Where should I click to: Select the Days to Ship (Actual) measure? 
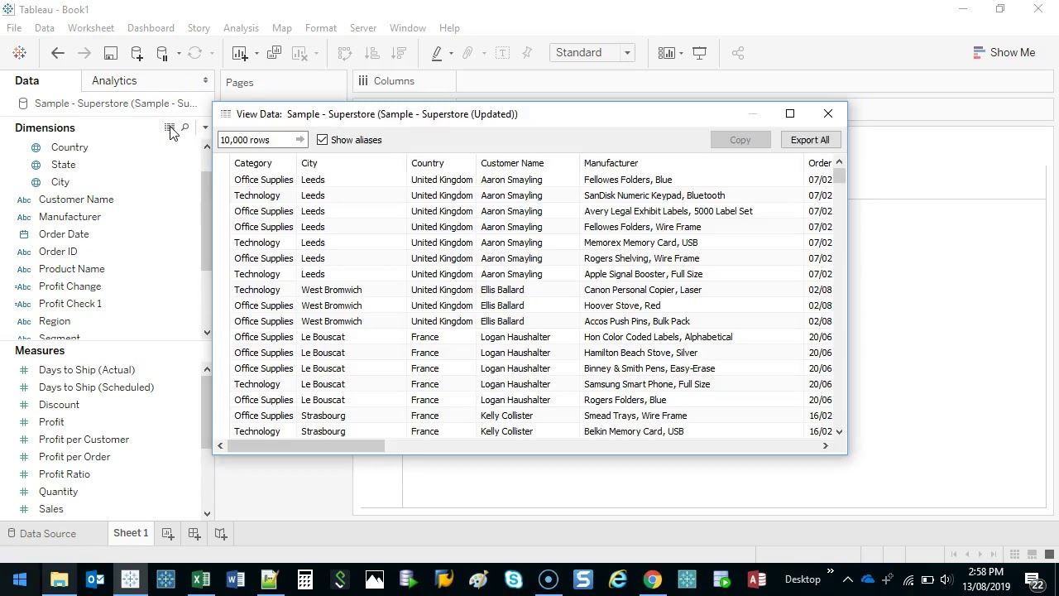[87, 370]
